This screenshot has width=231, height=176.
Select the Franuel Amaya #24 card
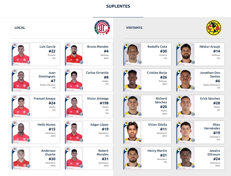(36, 106)
